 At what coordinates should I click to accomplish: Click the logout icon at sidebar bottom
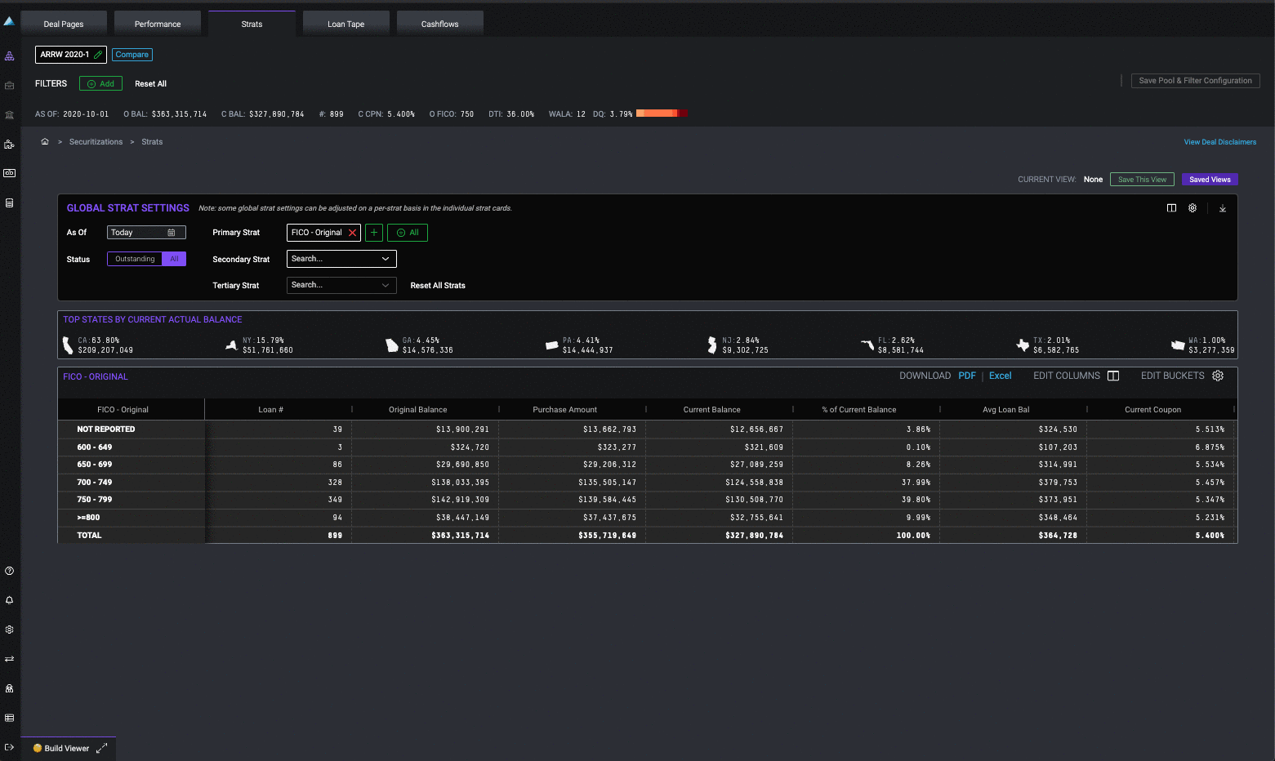pyautogui.click(x=9, y=747)
